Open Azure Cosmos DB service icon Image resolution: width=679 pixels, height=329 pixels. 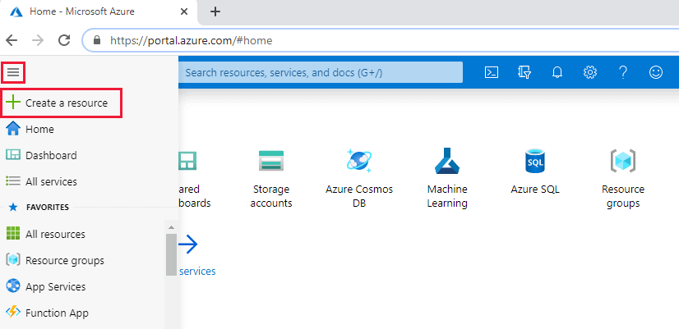[x=359, y=161]
